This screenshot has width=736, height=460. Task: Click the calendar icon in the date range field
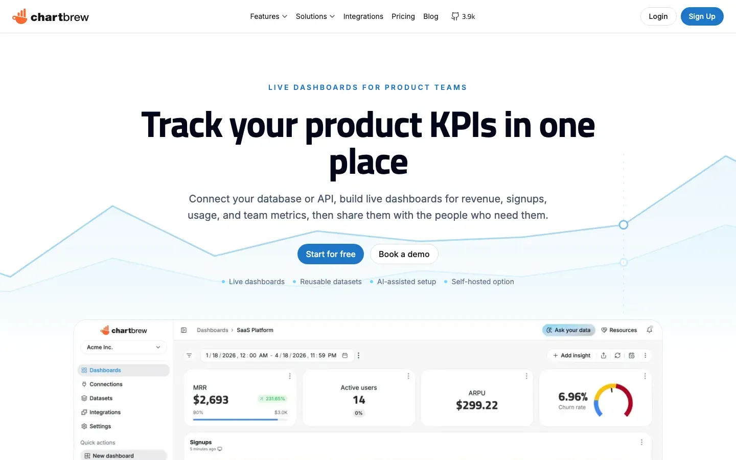pyautogui.click(x=345, y=355)
